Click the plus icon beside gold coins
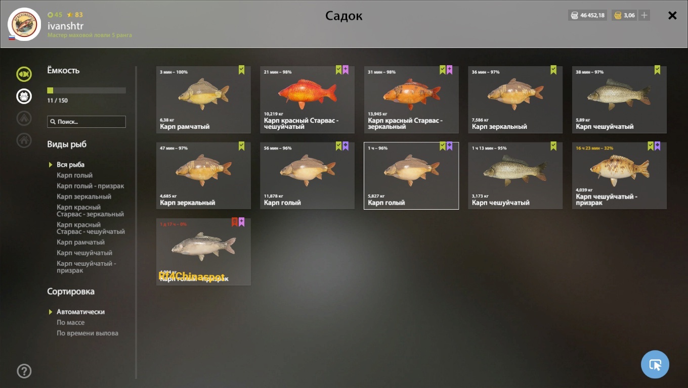 [644, 15]
